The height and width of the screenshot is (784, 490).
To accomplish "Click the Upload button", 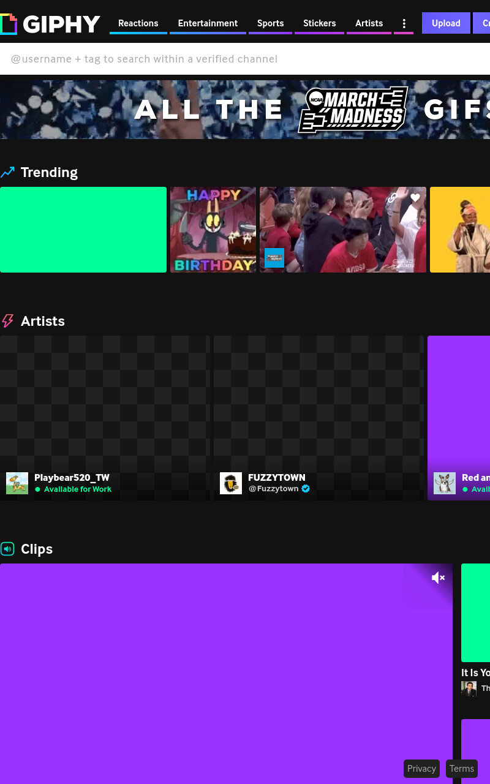I will click(x=446, y=23).
